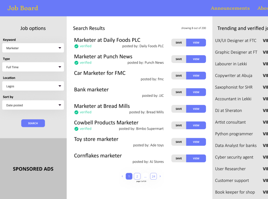Image resolution: width=268 pixels, height=199 pixels.
Task: Click the verified checkmark under Punch News
Action: pyautogui.click(x=76, y=63)
